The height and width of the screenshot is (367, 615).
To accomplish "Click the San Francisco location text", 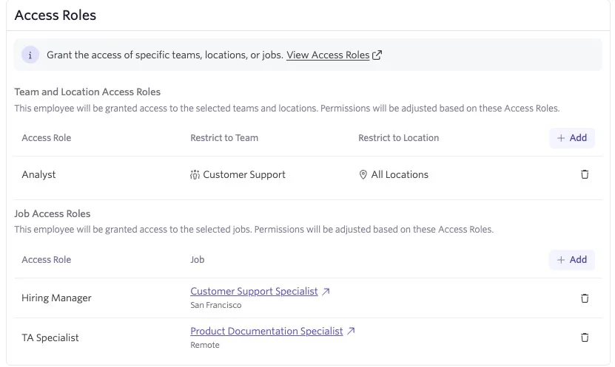I will pyautogui.click(x=215, y=305).
